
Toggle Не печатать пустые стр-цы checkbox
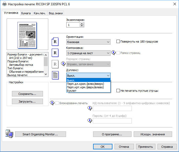pyautogui.click(x=118, y=91)
